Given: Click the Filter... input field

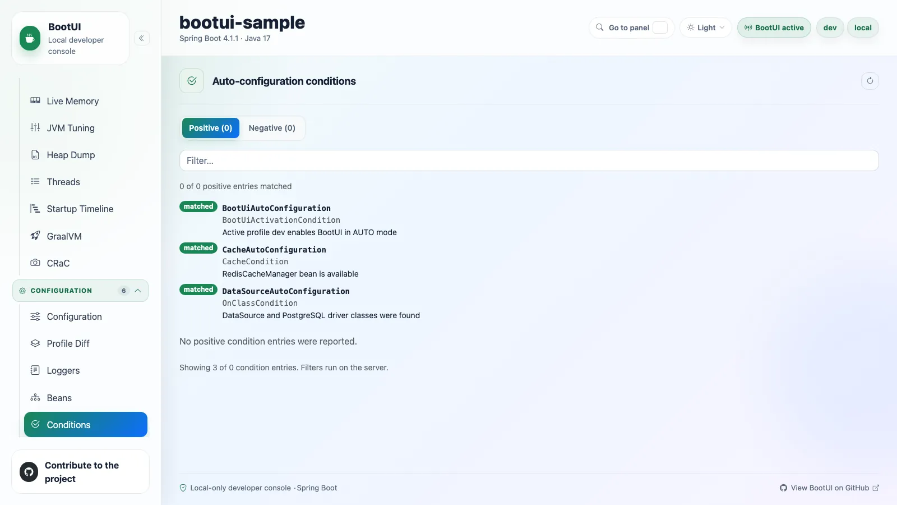Looking at the screenshot, I should click(529, 160).
